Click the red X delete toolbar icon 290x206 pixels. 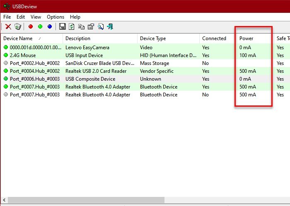tap(8, 26)
